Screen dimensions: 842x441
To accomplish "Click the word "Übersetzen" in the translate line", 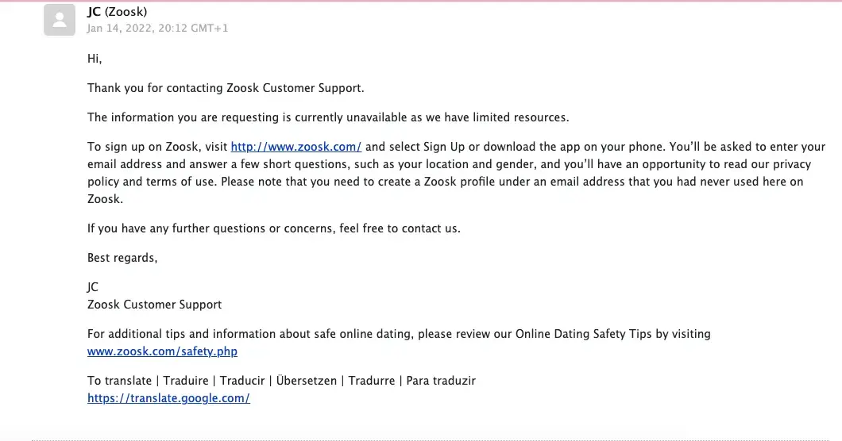I will point(305,381).
